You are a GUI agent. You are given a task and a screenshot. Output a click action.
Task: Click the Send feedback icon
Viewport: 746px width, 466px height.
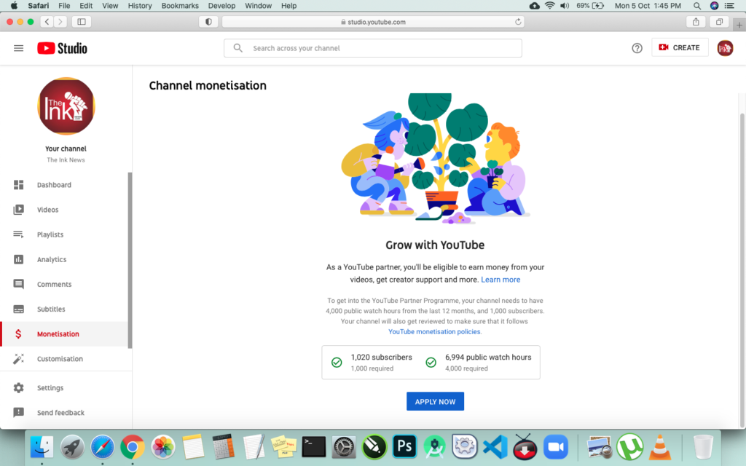point(18,413)
